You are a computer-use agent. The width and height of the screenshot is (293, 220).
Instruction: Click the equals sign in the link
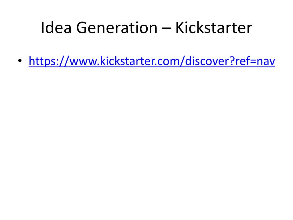(x=253, y=62)
